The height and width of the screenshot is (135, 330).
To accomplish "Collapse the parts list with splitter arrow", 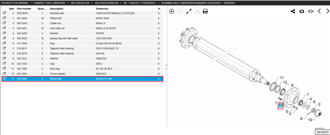I will point(166,65).
